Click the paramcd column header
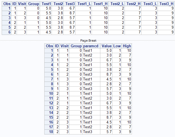The image size is (175, 137). 90,46
